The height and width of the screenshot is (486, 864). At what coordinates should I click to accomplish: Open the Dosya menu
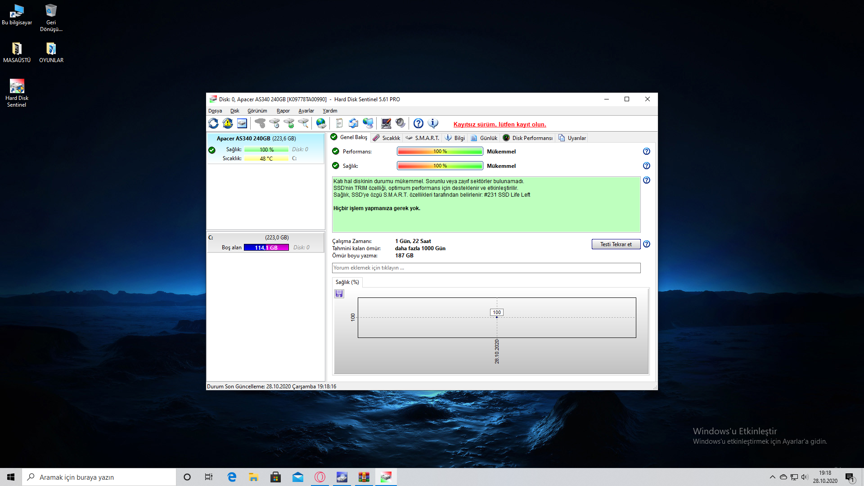coord(215,111)
